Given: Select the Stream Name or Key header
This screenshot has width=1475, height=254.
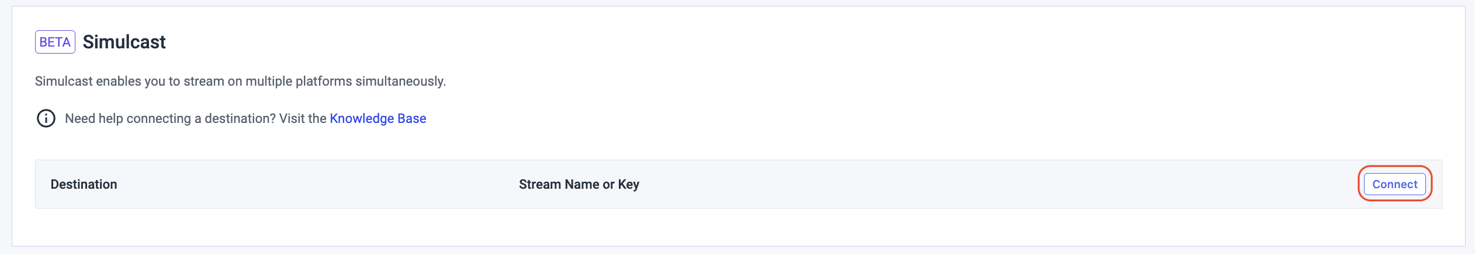Looking at the screenshot, I should pos(579,184).
